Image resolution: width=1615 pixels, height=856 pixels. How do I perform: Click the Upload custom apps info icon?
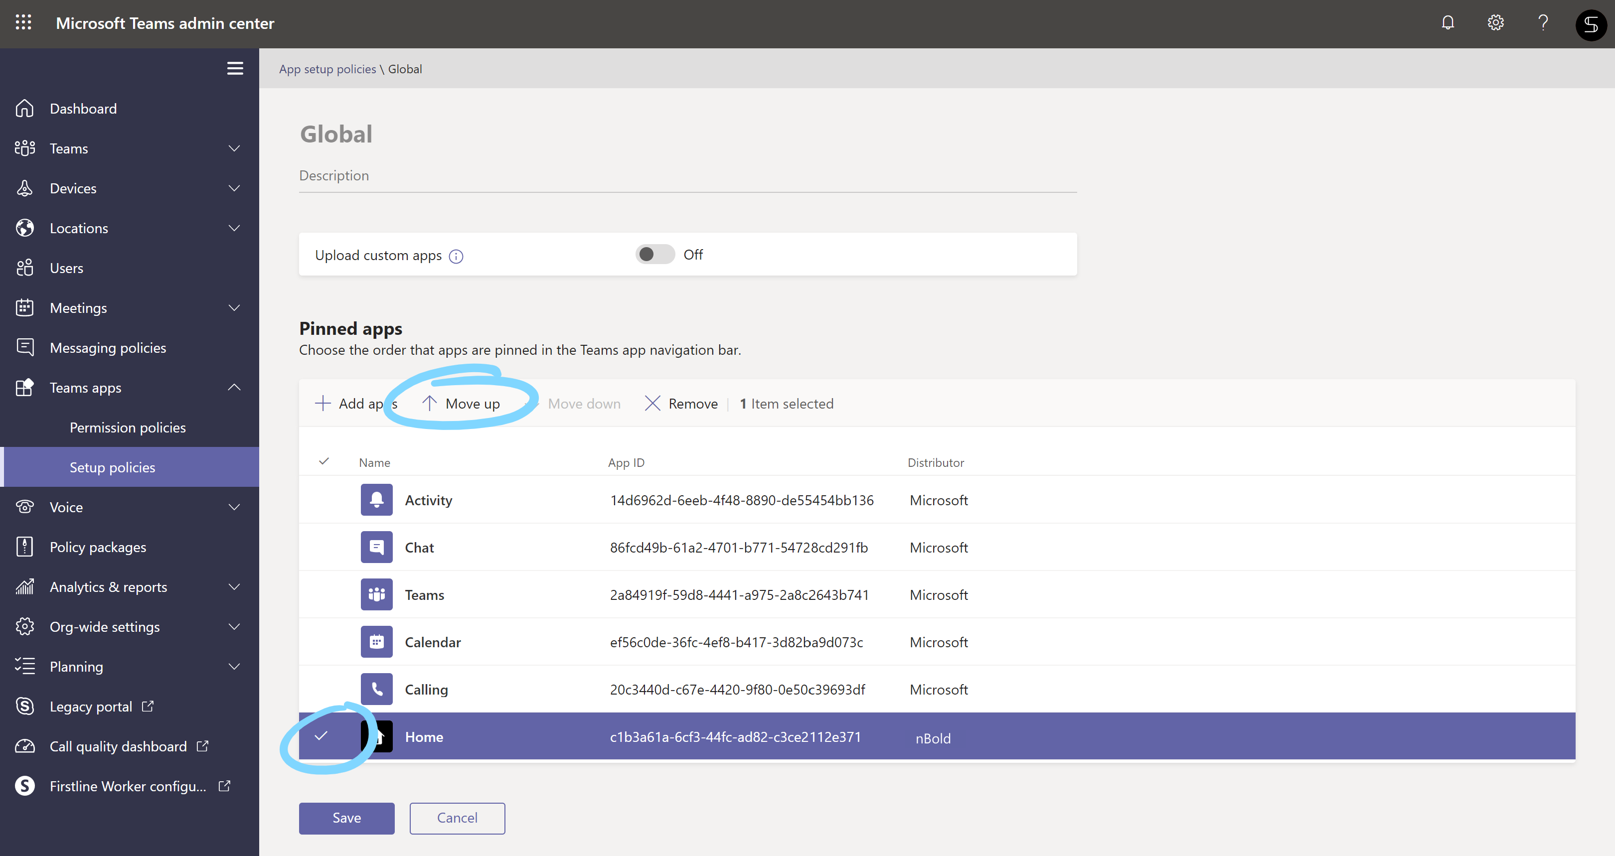(456, 256)
